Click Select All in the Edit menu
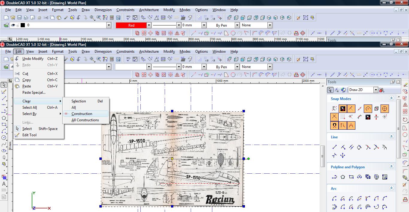Viewport: 409px width, 212px height. [30, 107]
